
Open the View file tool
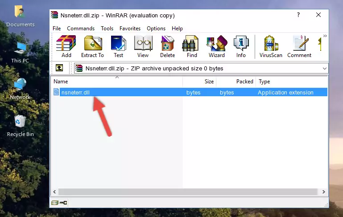(x=143, y=46)
